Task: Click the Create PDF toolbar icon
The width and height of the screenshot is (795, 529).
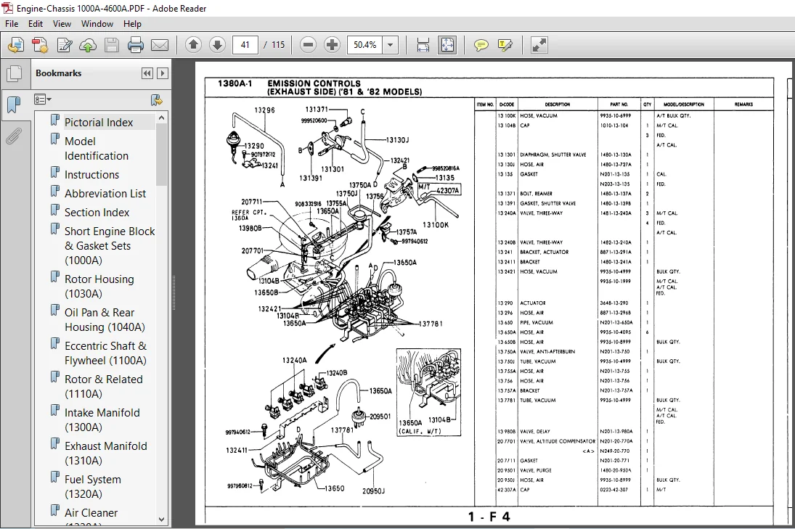Action: pyautogui.click(x=16, y=45)
